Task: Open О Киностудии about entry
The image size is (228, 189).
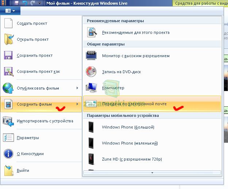Action: (30, 154)
